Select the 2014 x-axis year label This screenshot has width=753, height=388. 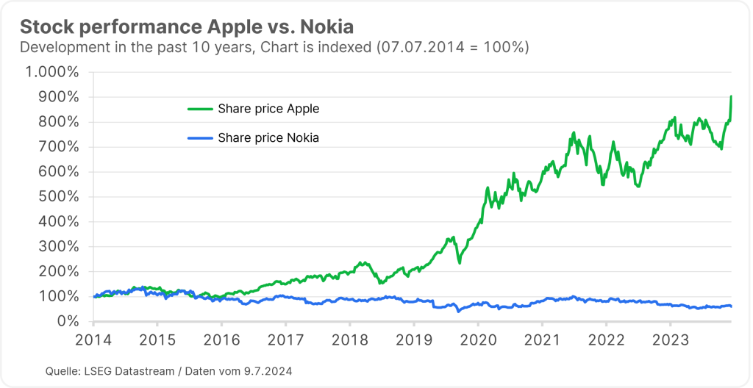point(94,341)
